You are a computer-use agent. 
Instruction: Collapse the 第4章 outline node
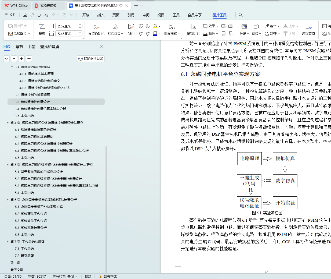pos(8,123)
